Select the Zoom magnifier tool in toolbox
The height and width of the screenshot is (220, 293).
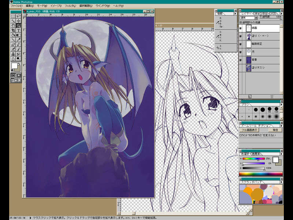pyautogui.click(x=19, y=26)
